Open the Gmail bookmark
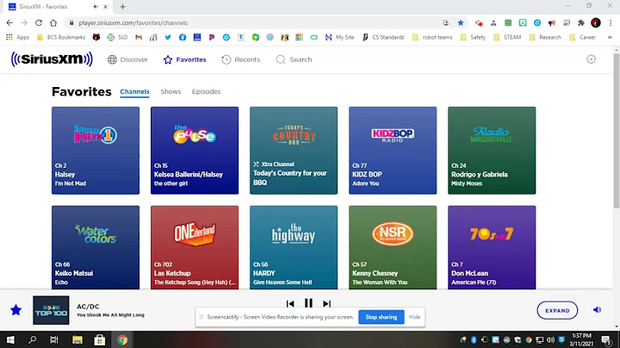 [x=139, y=37]
